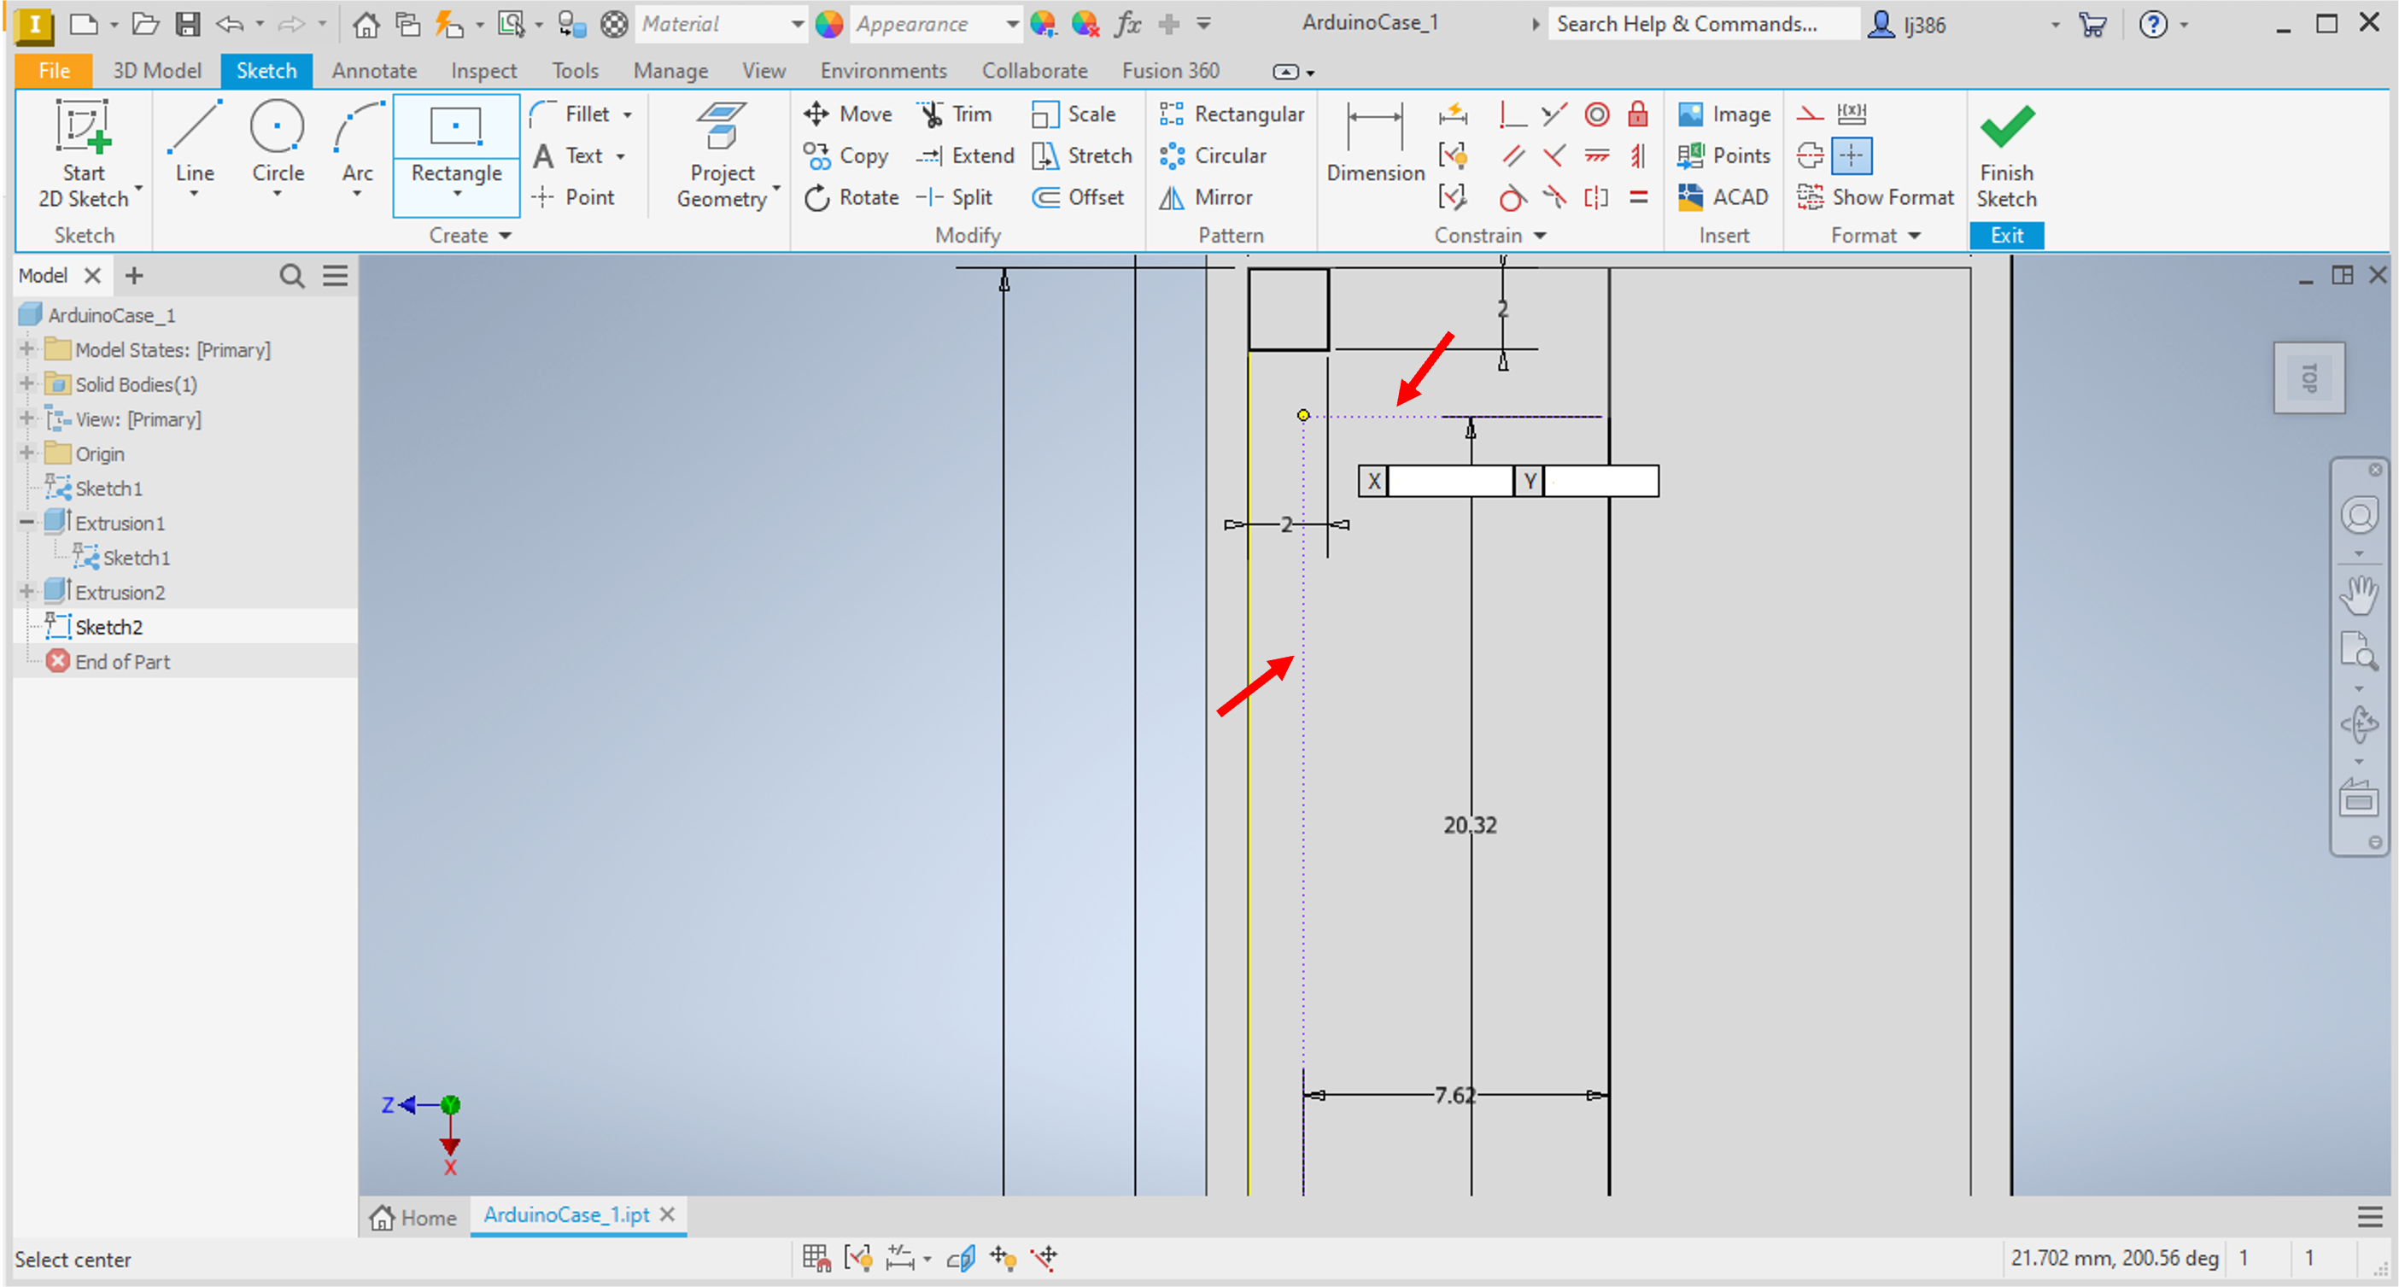This screenshot has width=2399, height=1287.
Task: Click the Home document tab
Action: [413, 1217]
